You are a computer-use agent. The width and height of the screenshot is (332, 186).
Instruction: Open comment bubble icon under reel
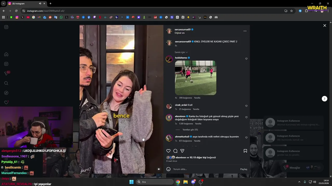(x=175, y=151)
